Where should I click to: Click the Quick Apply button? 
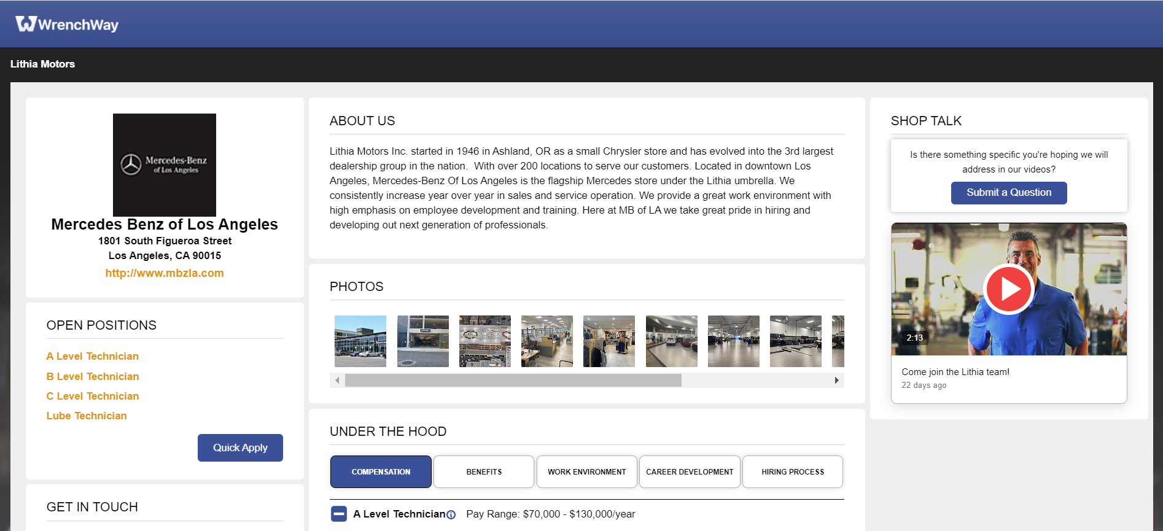coord(240,448)
